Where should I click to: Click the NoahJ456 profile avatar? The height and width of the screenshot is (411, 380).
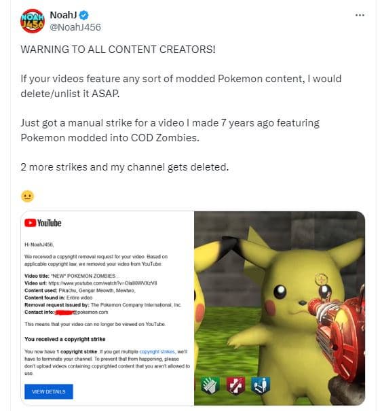click(33, 21)
